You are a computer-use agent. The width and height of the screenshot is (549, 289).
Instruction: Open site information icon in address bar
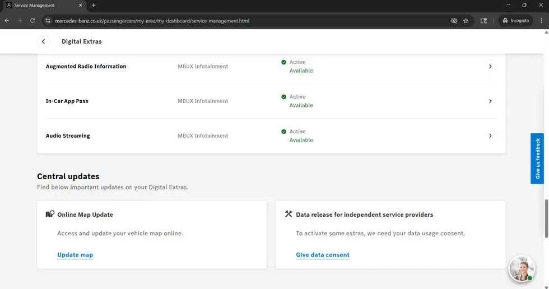48,21
